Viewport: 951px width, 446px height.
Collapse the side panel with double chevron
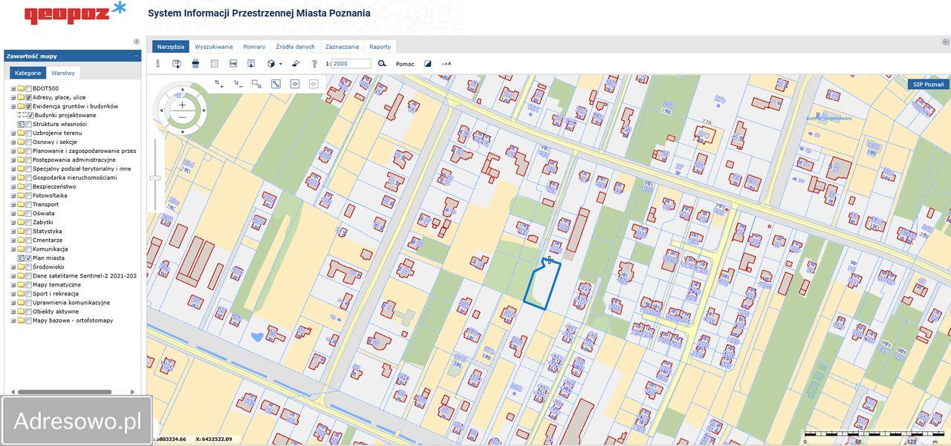136,42
